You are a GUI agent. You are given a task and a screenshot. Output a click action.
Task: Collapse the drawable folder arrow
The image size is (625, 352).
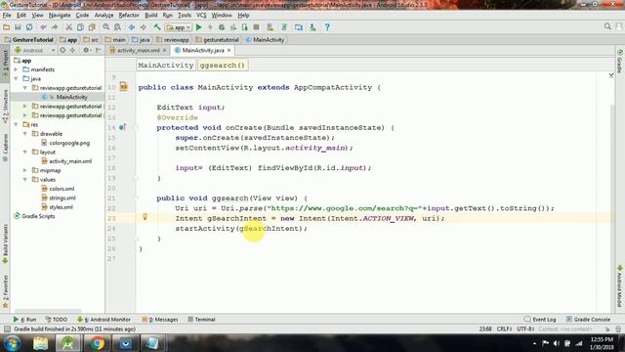(25, 134)
